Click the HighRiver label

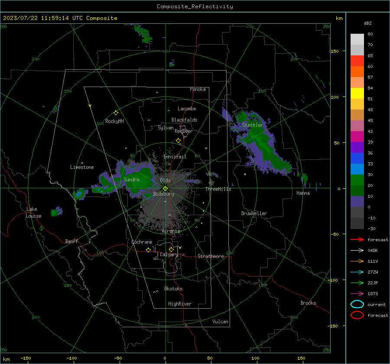(180, 304)
